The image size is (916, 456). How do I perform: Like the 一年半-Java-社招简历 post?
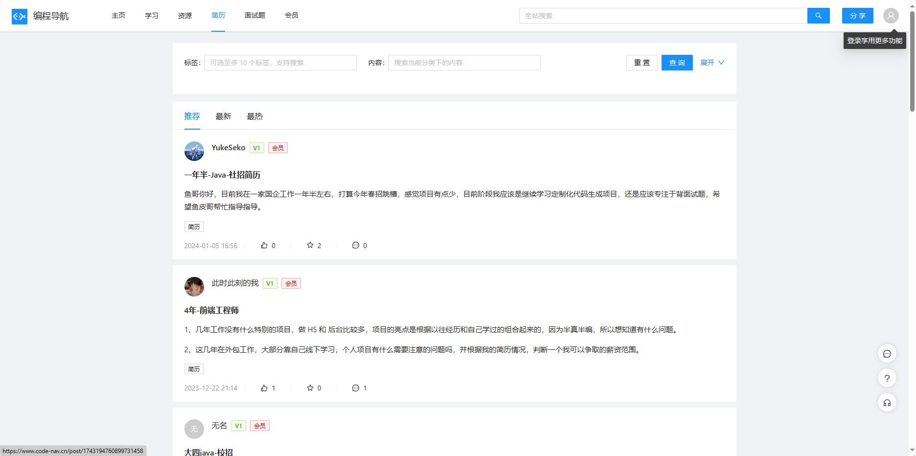point(265,246)
